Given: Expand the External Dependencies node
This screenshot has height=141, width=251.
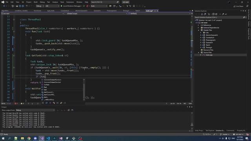Looking at the screenshot, I should [198, 28].
